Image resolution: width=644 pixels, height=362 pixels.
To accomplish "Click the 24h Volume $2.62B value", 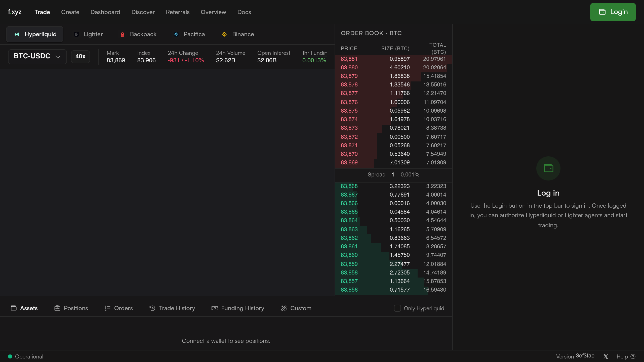I will point(226,60).
